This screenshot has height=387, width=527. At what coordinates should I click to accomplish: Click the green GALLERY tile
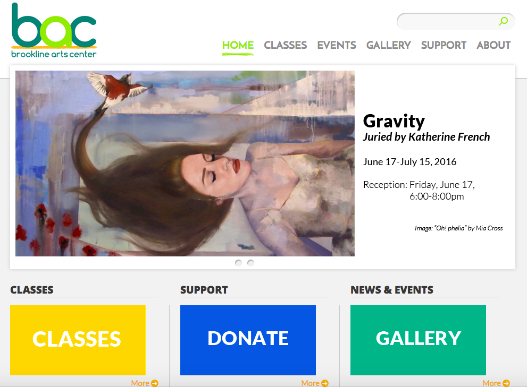coord(418,340)
